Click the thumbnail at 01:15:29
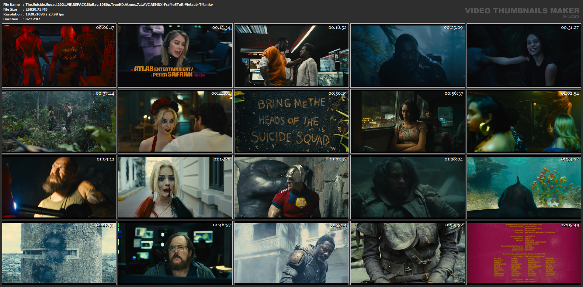The image size is (583, 287). [175, 187]
